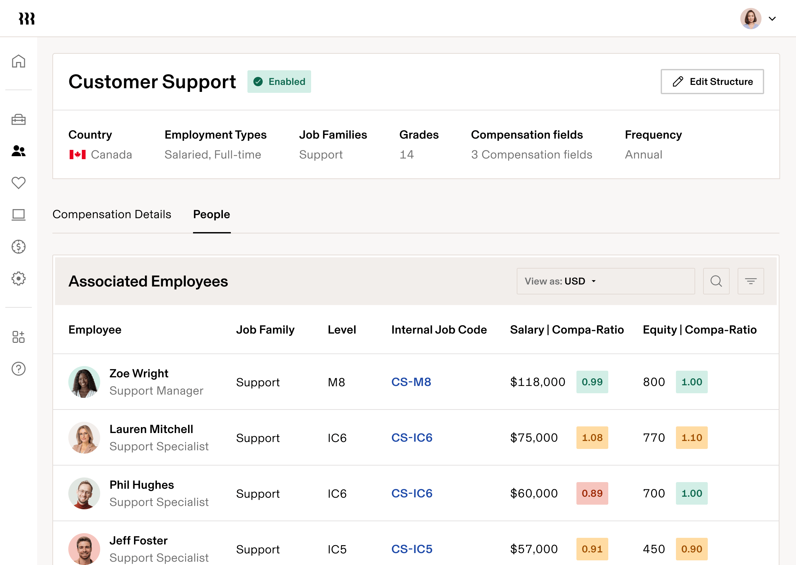
Task: Open the CS-M8 internal job code link
Action: coord(411,382)
